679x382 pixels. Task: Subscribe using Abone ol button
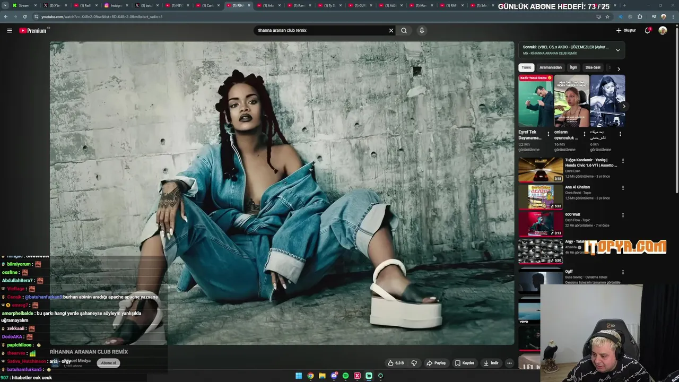108,363
